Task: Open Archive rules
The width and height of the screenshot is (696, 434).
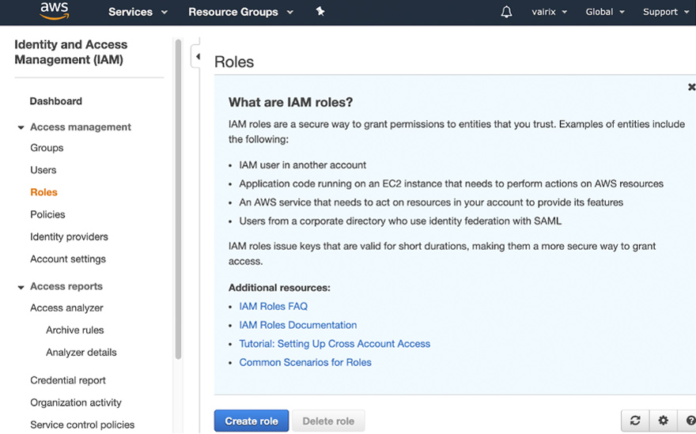Action: pos(74,330)
